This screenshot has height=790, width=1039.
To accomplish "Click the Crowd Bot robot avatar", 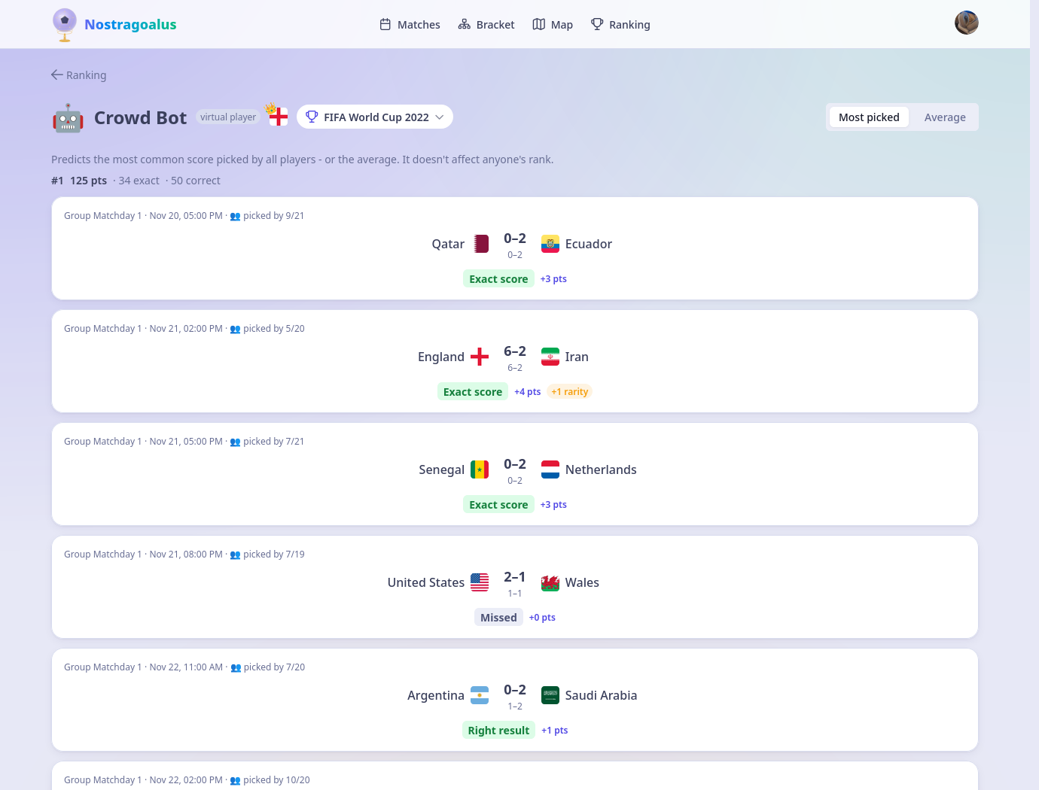I will [68, 118].
